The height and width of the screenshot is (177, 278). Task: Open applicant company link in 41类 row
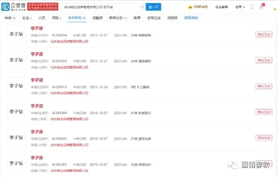tap(69, 119)
